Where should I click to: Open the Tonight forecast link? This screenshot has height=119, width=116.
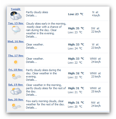tap(15, 9)
